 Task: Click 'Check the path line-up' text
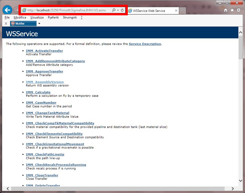tap(43, 158)
